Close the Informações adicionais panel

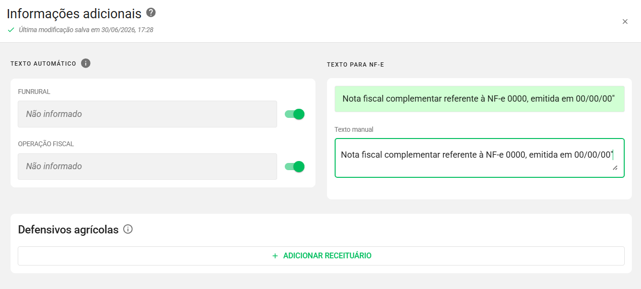[x=625, y=22]
